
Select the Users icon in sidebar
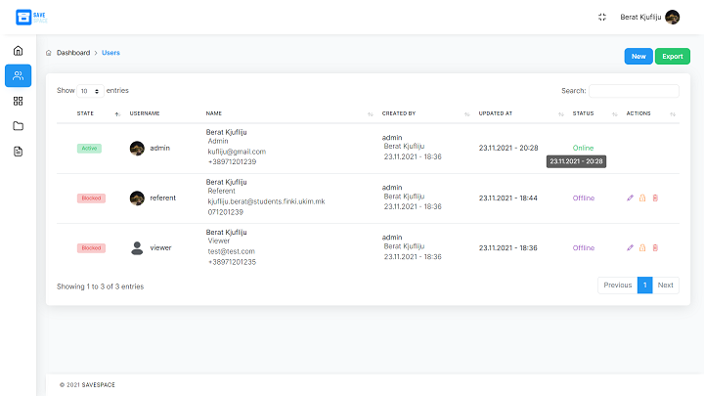(x=18, y=76)
